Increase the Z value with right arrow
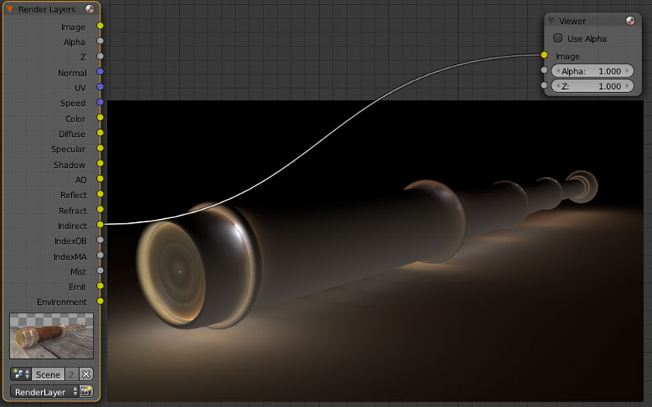The width and height of the screenshot is (652, 407). (x=628, y=86)
